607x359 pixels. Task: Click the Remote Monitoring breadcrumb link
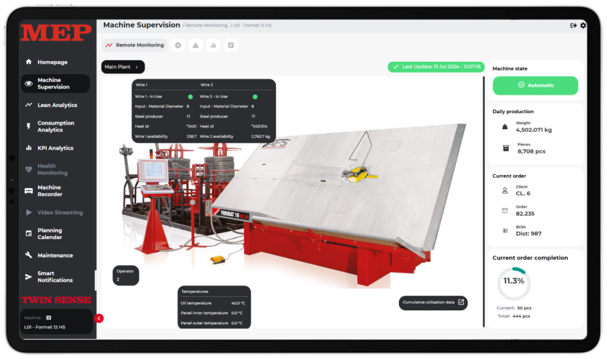(206, 26)
